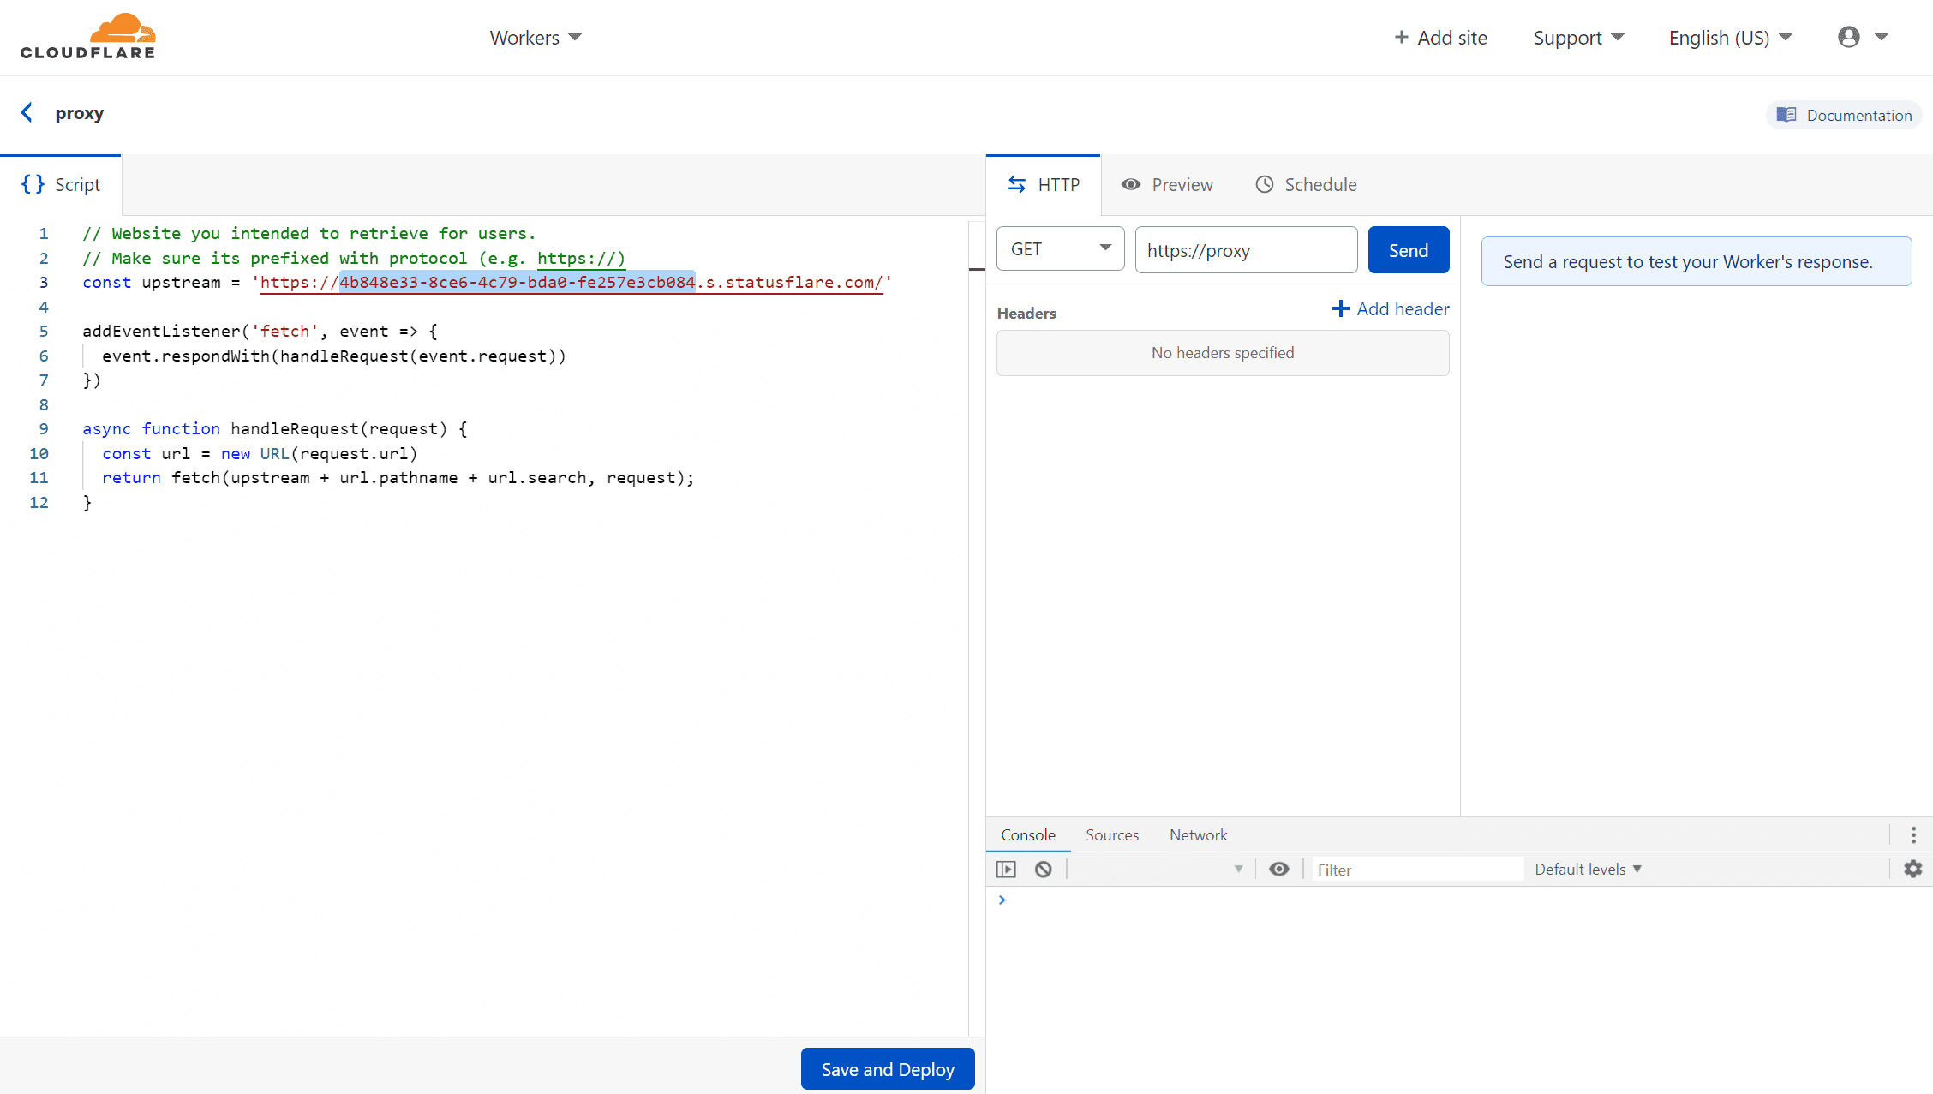This screenshot has width=1933, height=1094.
Task: Toggle the console sidebar panel icon
Action: coord(1006,869)
